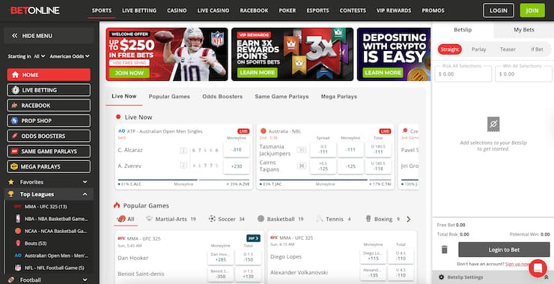554x284 pixels.
Task: Click the Home house icon
Action: pyautogui.click(x=15, y=75)
